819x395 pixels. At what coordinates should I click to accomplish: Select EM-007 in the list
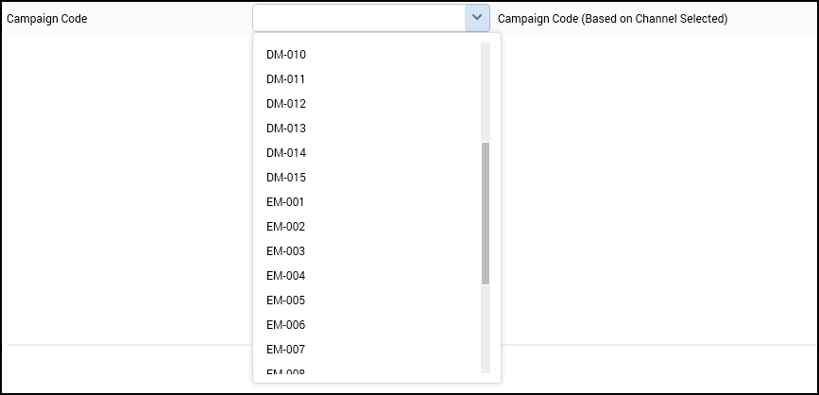coord(285,350)
